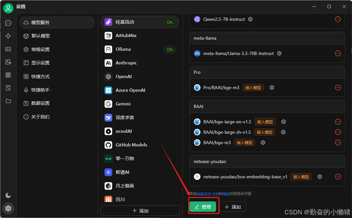
Task: Select the Gemini provider
Action: pyautogui.click(x=140, y=104)
